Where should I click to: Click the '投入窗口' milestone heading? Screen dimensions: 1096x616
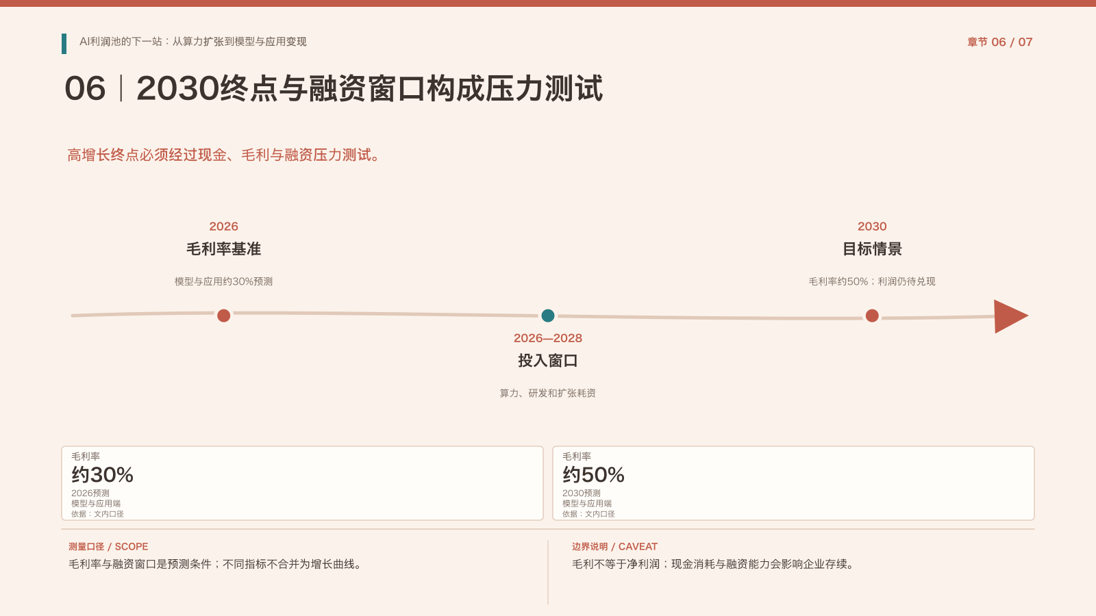(x=548, y=361)
